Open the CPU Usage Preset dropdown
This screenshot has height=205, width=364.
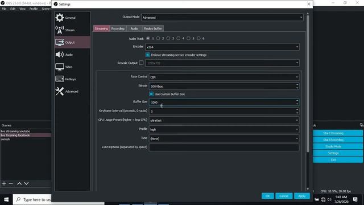tap(224, 120)
